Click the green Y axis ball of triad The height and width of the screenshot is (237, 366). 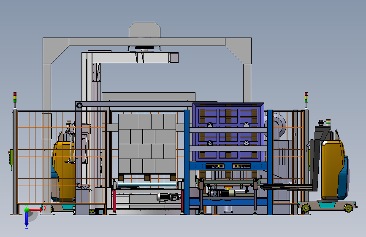(27, 210)
